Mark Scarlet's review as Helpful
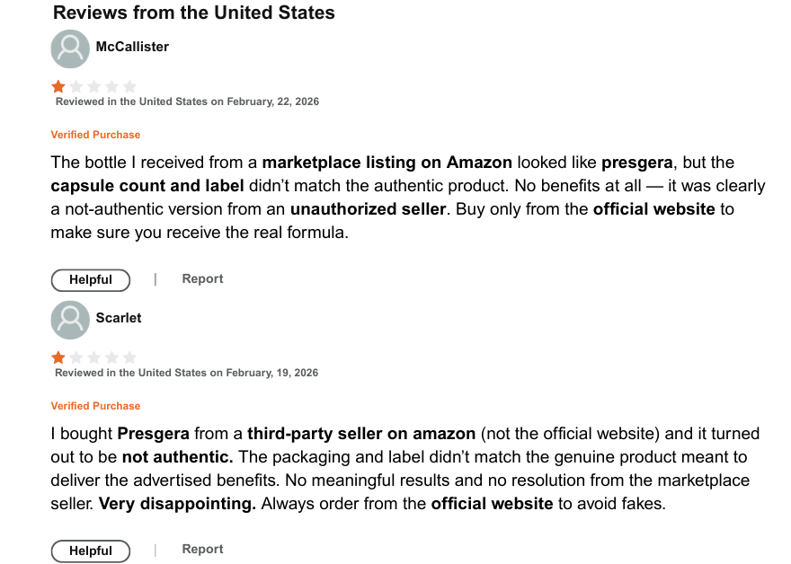The height and width of the screenshot is (564, 791). 91,551
